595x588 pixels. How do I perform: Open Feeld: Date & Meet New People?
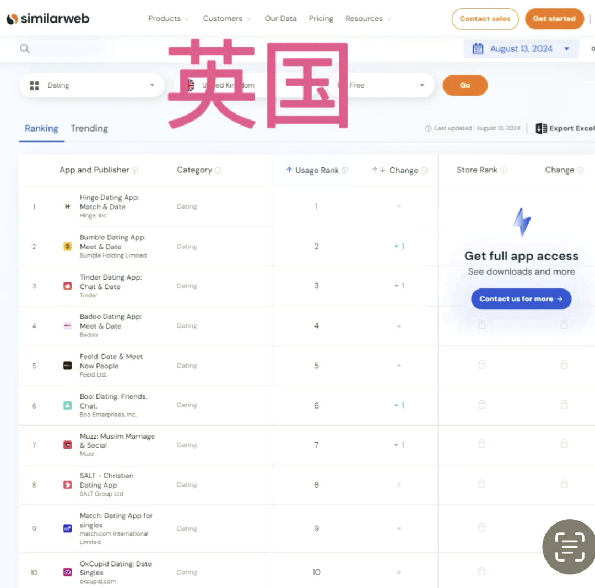[x=111, y=361]
